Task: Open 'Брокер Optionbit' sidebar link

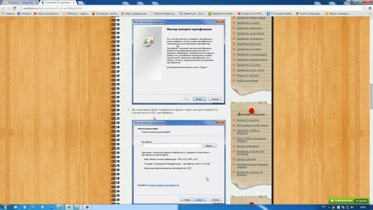Action: pyautogui.click(x=246, y=159)
